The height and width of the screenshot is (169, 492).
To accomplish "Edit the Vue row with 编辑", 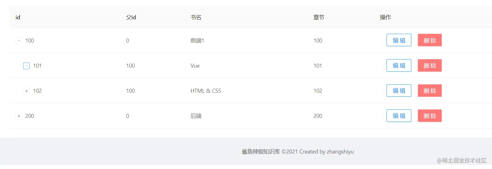I will [x=399, y=65].
